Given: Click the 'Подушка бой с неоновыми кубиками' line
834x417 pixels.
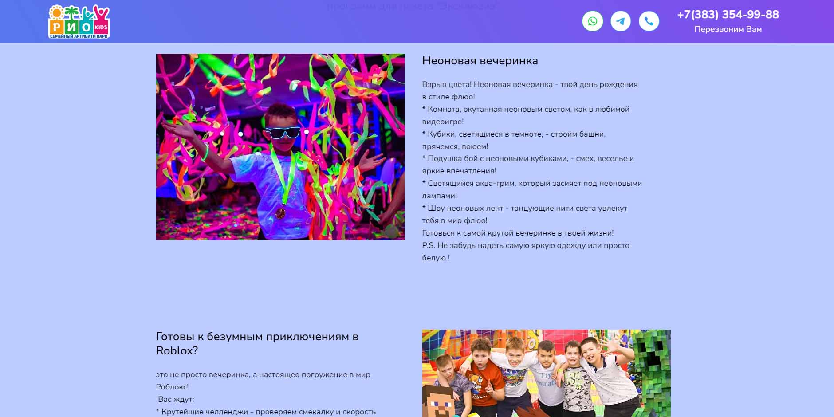Looking at the screenshot, I should coord(527,159).
